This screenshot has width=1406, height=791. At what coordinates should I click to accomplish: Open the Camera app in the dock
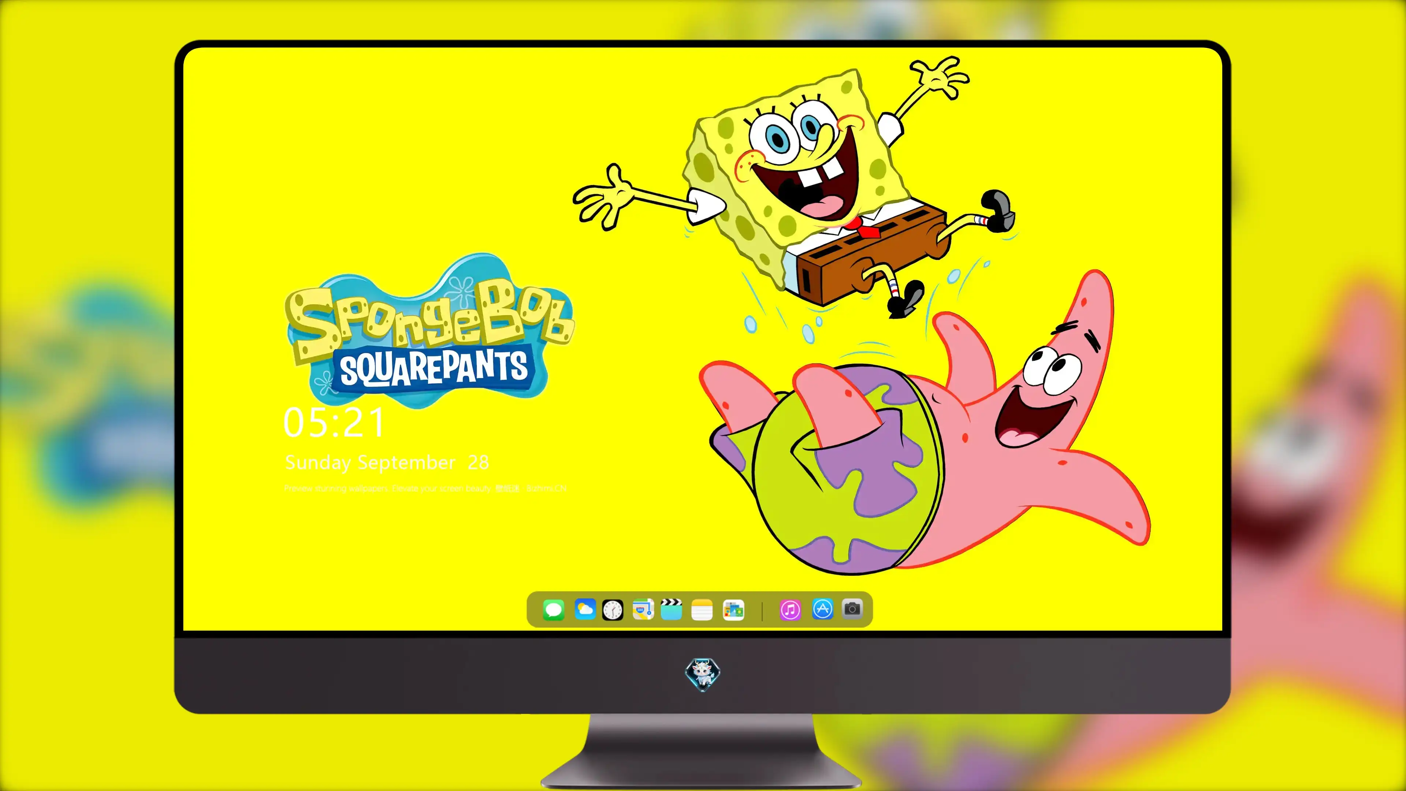pos(852,609)
